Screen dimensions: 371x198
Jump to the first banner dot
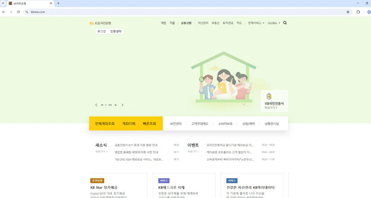[102, 105]
